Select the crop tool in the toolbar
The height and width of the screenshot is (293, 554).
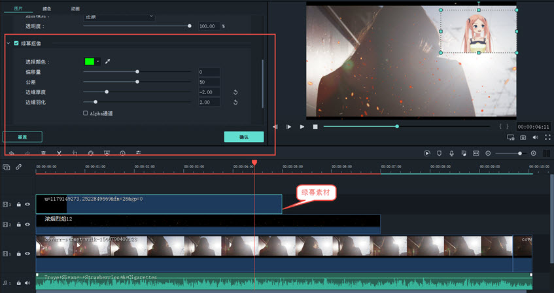coord(75,153)
